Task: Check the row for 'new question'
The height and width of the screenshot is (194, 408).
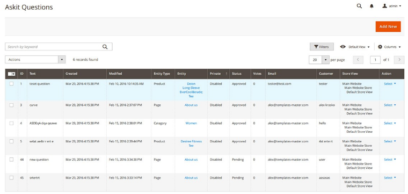Action: pyautogui.click(x=11, y=160)
